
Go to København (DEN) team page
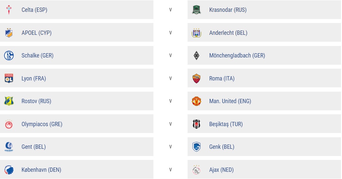pos(41,170)
